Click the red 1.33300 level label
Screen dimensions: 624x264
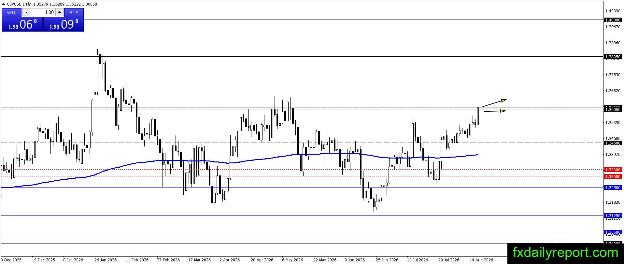pos(613,170)
